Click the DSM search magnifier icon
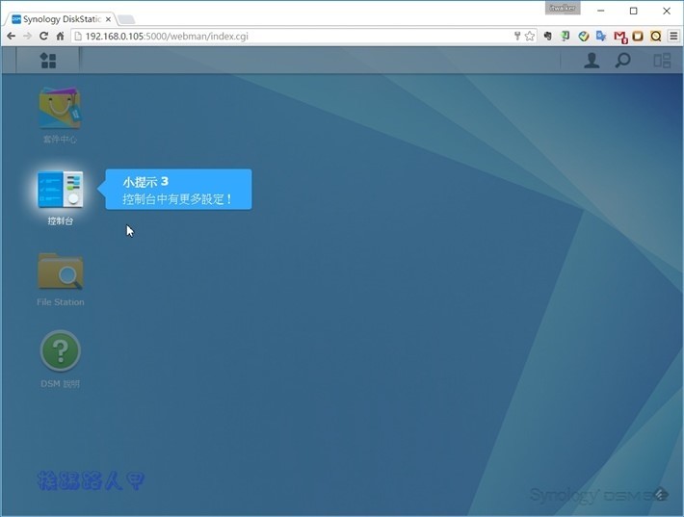Viewport: 684px width, 517px height. click(623, 61)
